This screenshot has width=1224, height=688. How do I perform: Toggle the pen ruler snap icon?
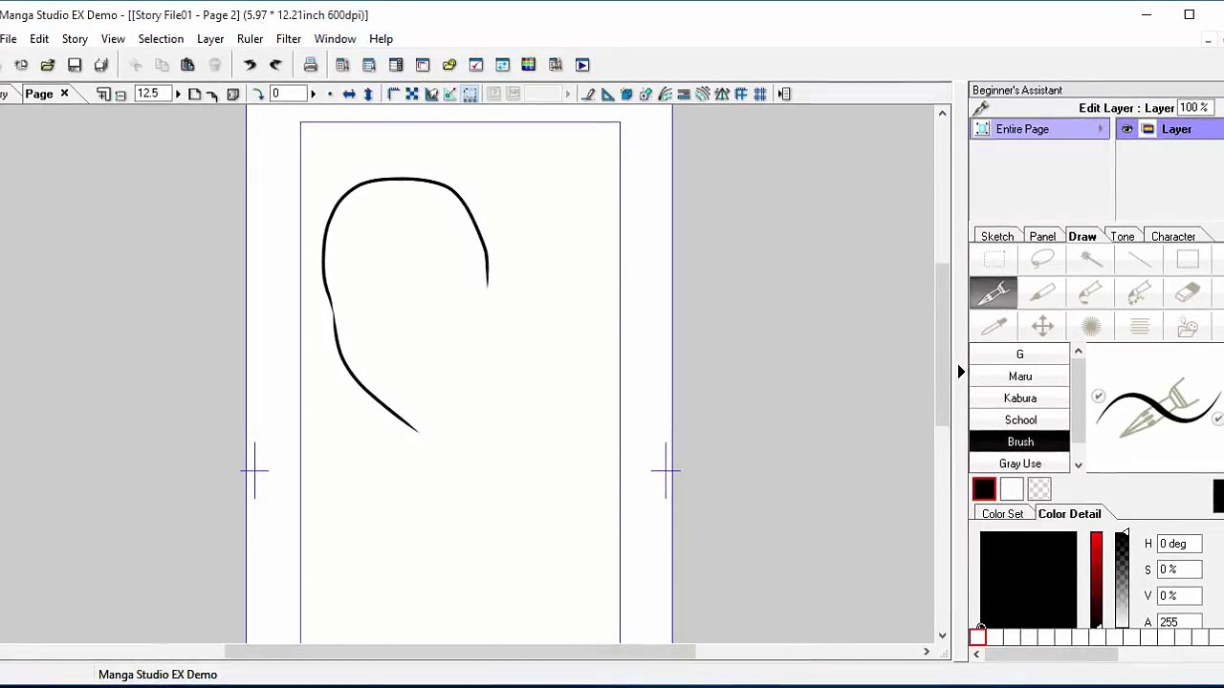pos(588,94)
